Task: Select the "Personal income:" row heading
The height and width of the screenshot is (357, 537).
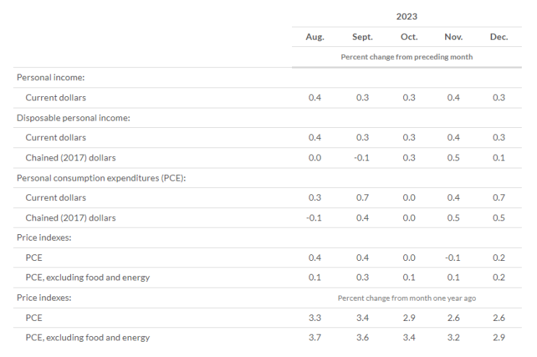Action: [51, 77]
